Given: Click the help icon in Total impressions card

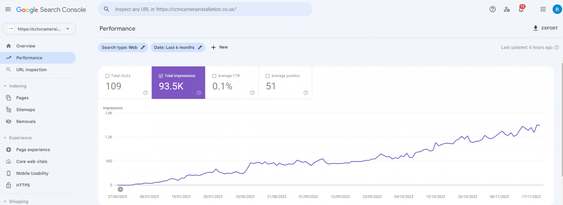Looking at the screenshot, I should (199, 93).
